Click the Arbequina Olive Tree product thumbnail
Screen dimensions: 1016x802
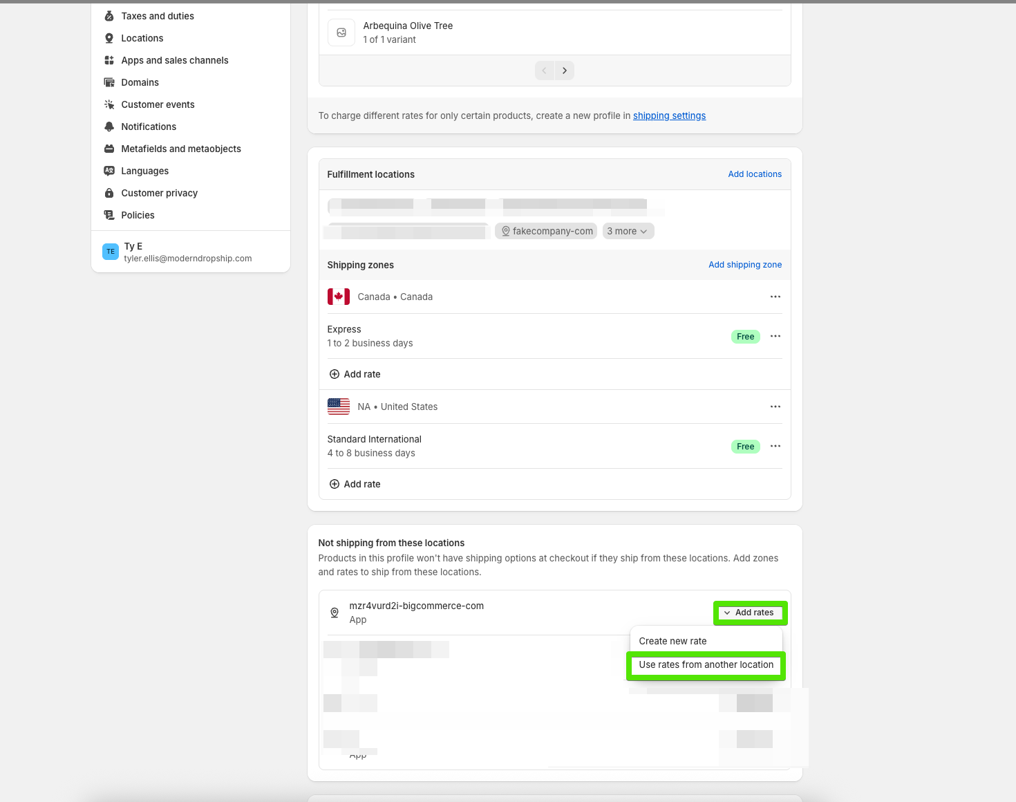[341, 32]
